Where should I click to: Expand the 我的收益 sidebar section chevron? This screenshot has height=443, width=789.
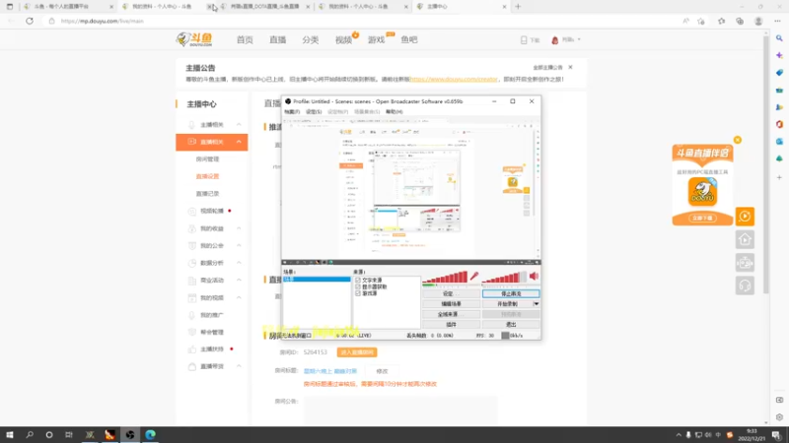239,228
